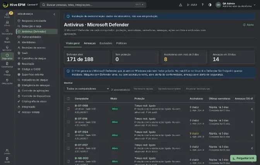Open the BI-DT-0124 computer link
The width and height of the screenshot is (260, 165).
point(81,132)
